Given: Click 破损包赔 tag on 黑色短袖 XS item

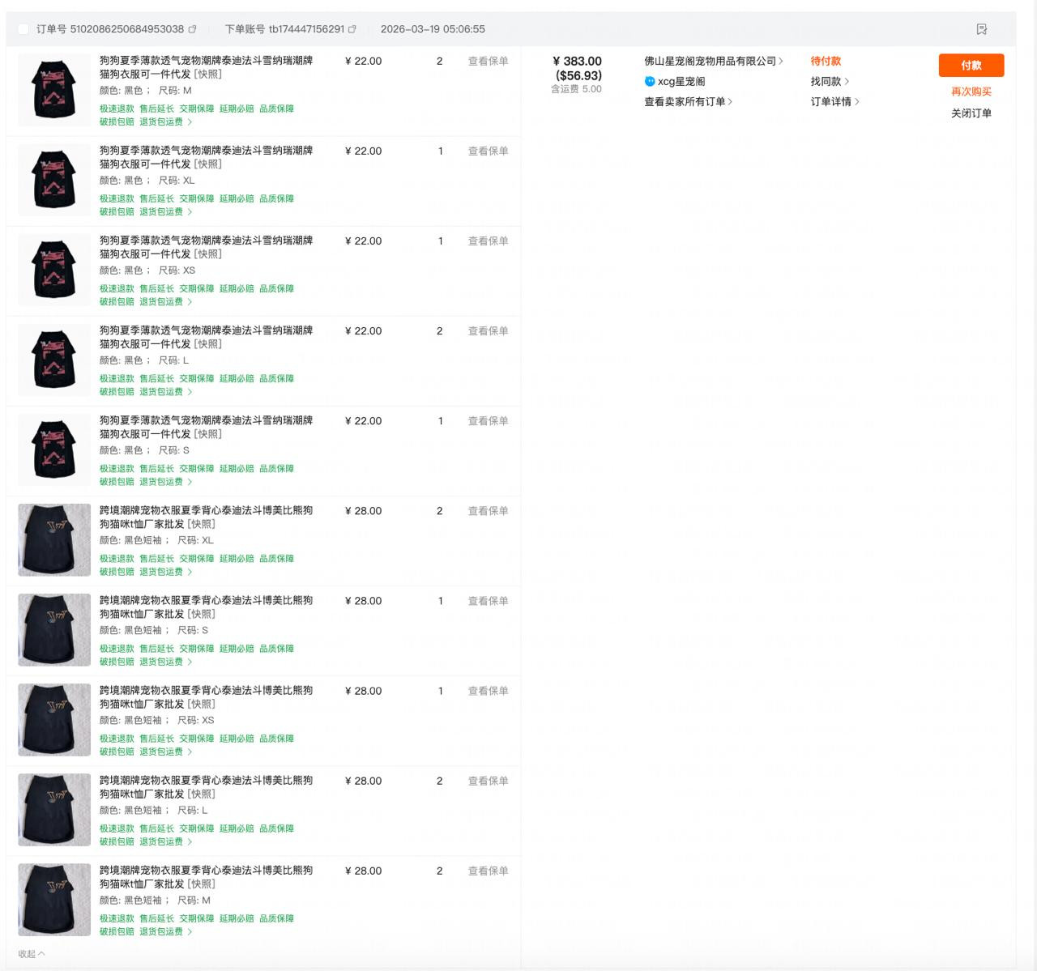Looking at the screenshot, I should (x=117, y=752).
